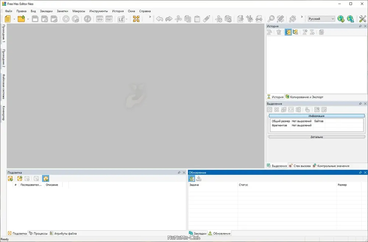Close the История panel
The width and height of the screenshot is (368, 242).
pyautogui.click(x=365, y=26)
